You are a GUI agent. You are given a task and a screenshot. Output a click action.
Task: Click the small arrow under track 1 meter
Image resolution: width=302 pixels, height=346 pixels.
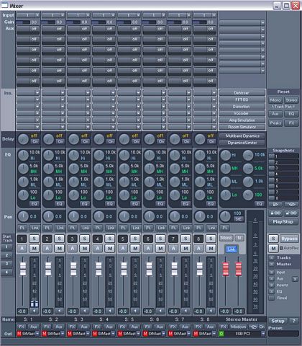35,311
